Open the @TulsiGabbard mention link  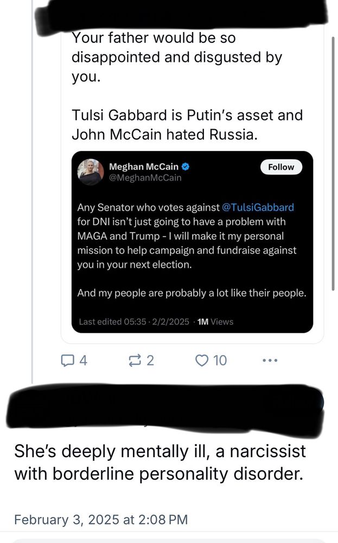pyautogui.click(x=258, y=207)
